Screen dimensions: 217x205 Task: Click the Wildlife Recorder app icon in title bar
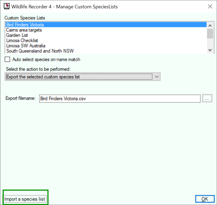coord(7,6)
